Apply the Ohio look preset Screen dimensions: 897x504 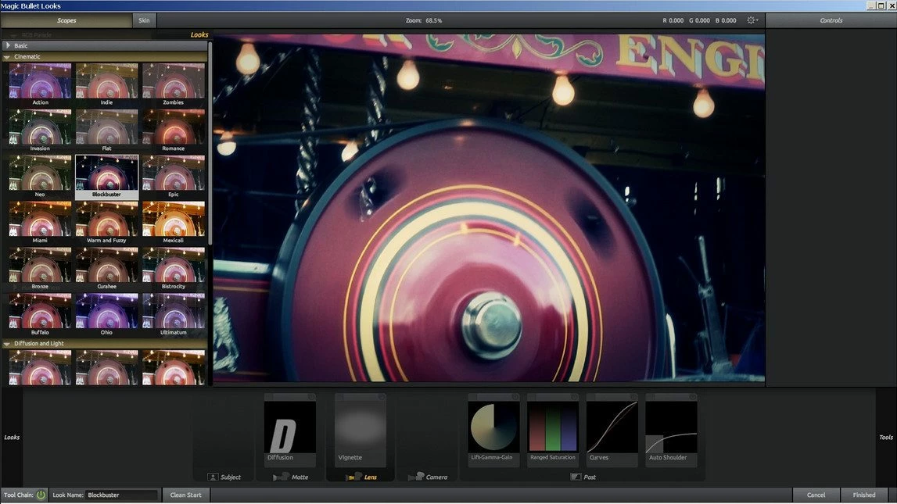tap(106, 314)
